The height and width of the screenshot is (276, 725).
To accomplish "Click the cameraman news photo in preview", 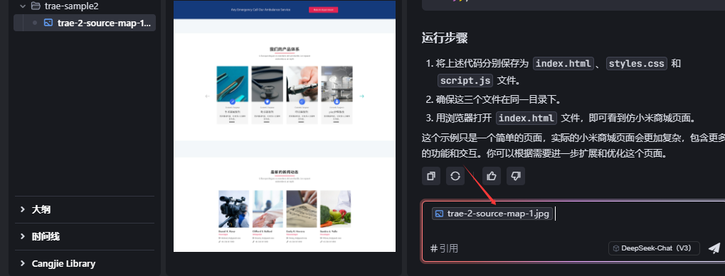I will (x=233, y=209).
